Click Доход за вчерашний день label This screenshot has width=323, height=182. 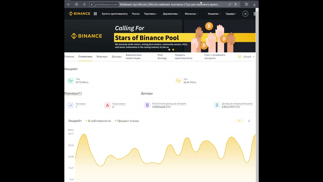point(237,104)
